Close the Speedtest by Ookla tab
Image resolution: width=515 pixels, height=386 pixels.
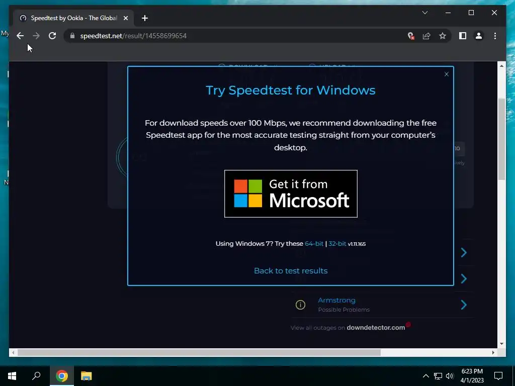coord(125,18)
